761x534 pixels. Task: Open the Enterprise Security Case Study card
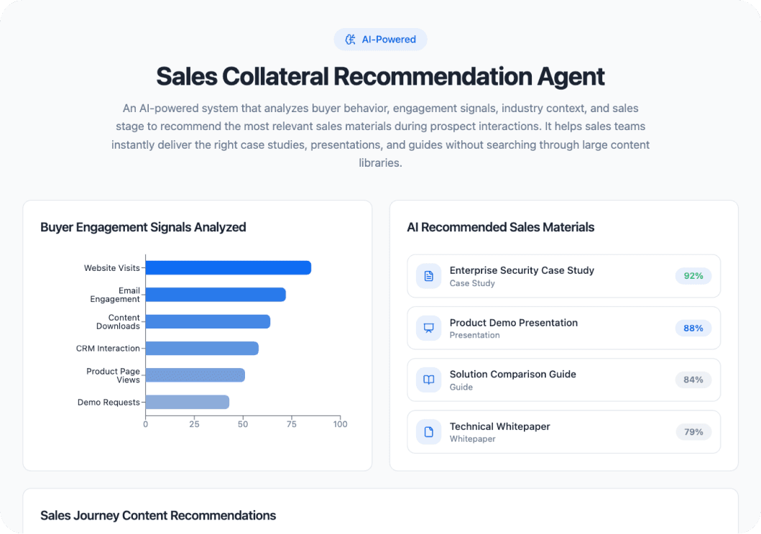pos(563,276)
